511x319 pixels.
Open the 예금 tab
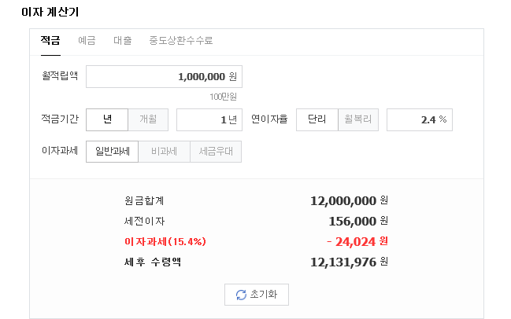[87, 40]
